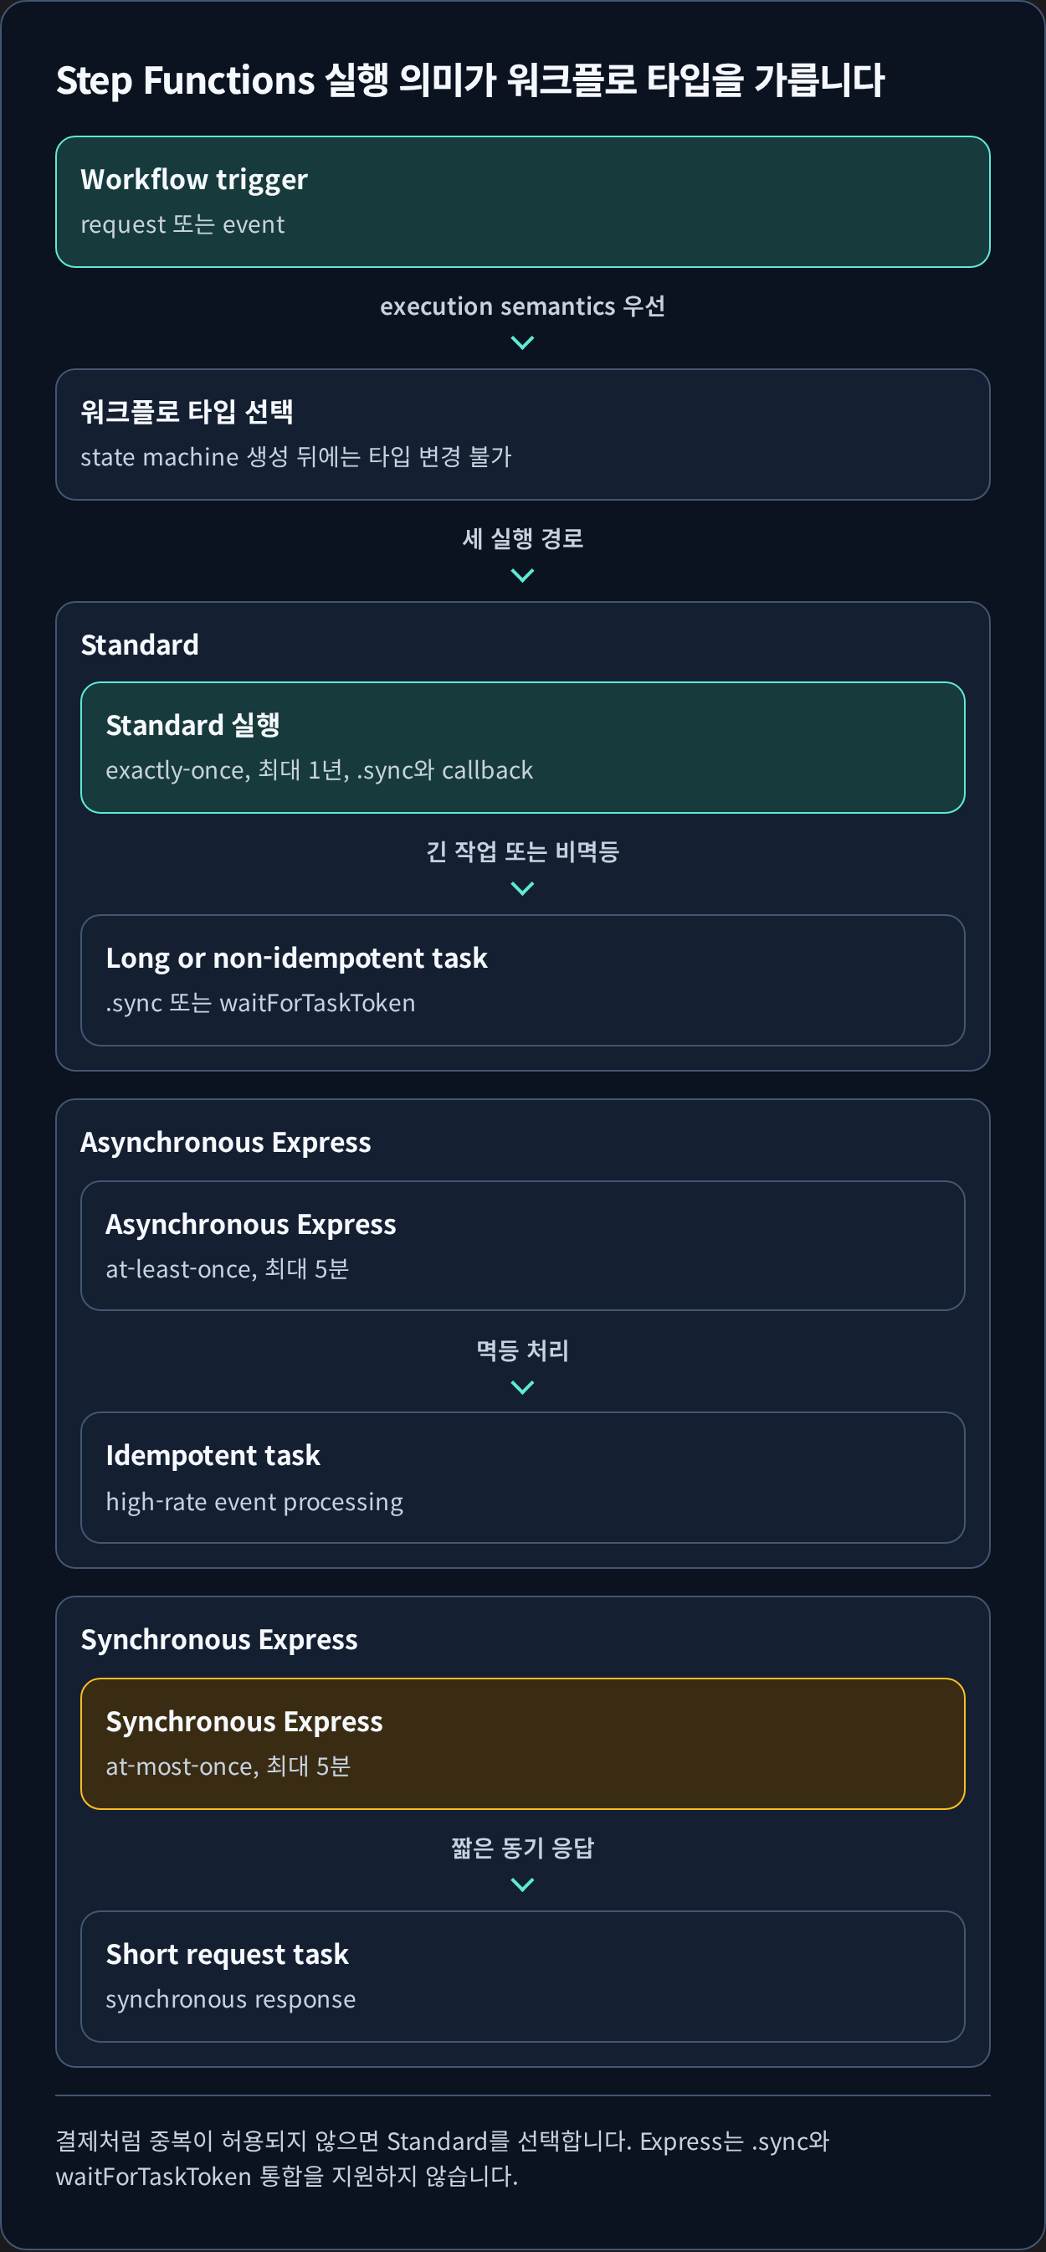The height and width of the screenshot is (2252, 1046).
Task: Click the Step Functions diagram title
Action: point(470,80)
